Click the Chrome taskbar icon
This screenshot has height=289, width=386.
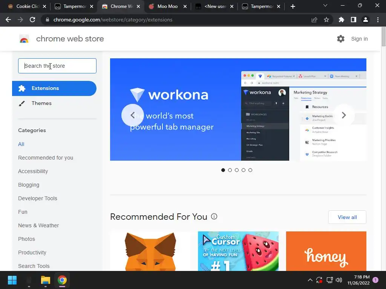click(62, 280)
